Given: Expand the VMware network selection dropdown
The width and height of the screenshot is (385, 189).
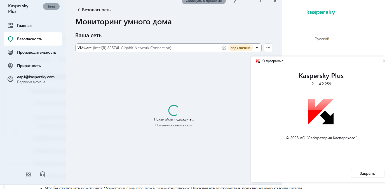Looking at the screenshot, I should (257, 48).
